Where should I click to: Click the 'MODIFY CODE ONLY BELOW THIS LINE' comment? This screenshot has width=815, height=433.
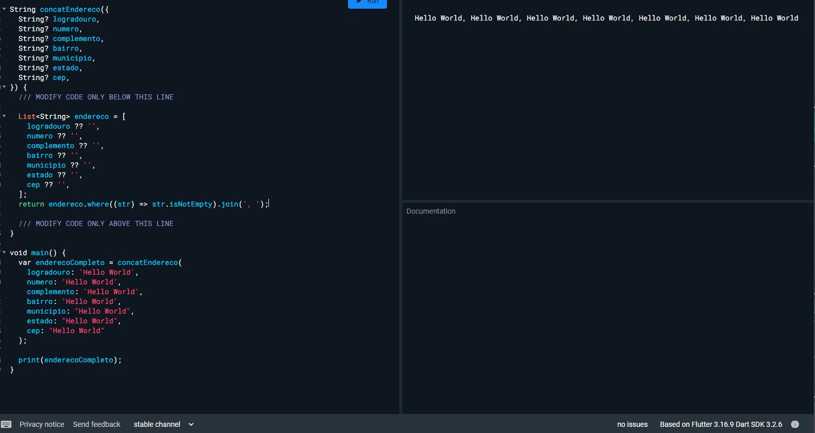96,97
